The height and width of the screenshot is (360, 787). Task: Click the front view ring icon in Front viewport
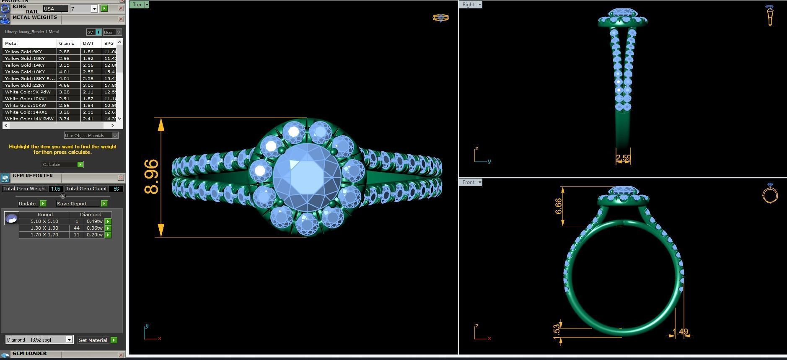(x=770, y=193)
